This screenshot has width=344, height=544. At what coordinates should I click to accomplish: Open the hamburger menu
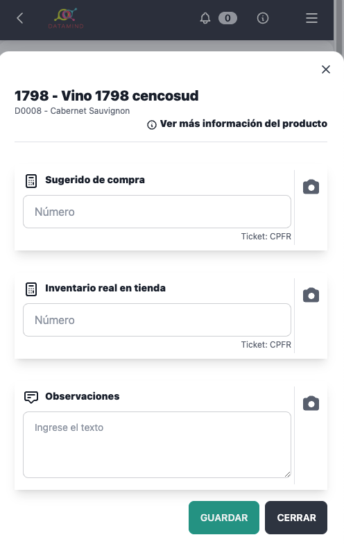pos(311,18)
